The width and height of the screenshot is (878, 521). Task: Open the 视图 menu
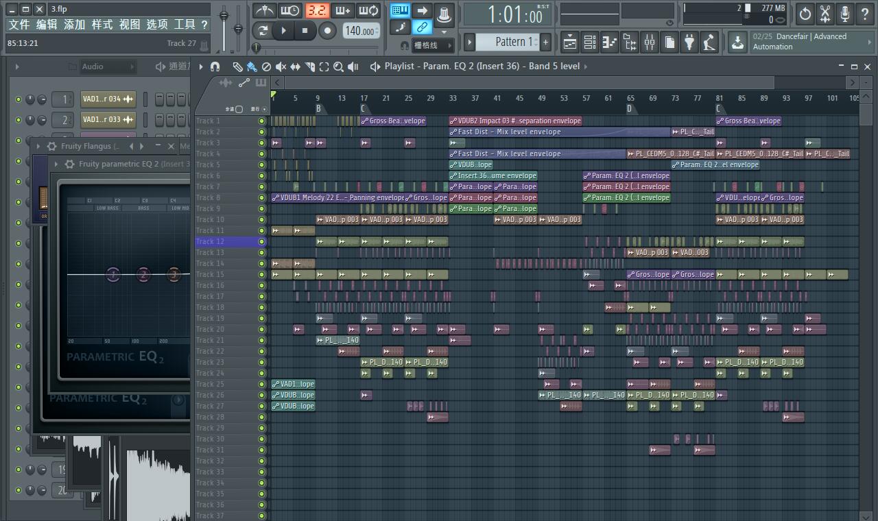point(129,24)
